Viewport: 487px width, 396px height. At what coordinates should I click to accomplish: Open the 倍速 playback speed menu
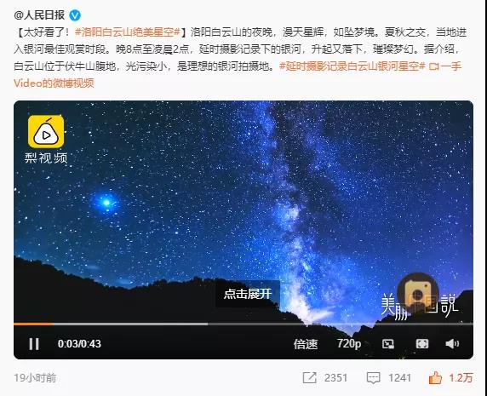306,344
